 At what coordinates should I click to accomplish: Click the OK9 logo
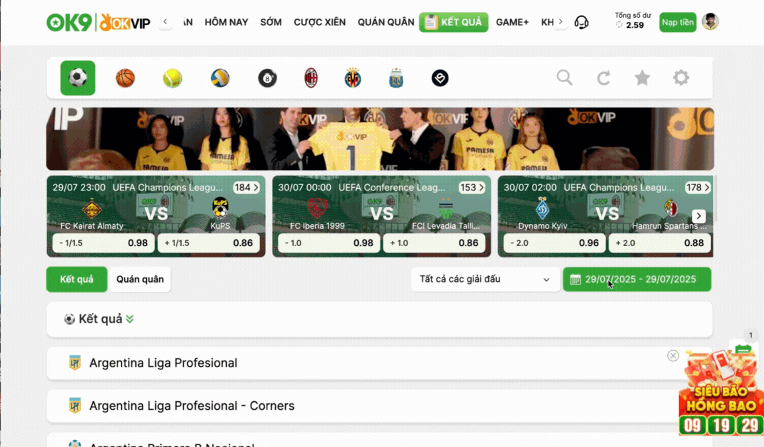(69, 23)
